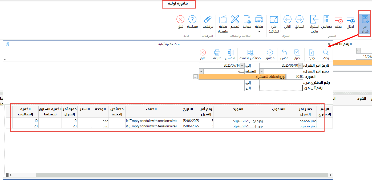Select the الكمية المطلوب cell showing 20.

[26, 126]
